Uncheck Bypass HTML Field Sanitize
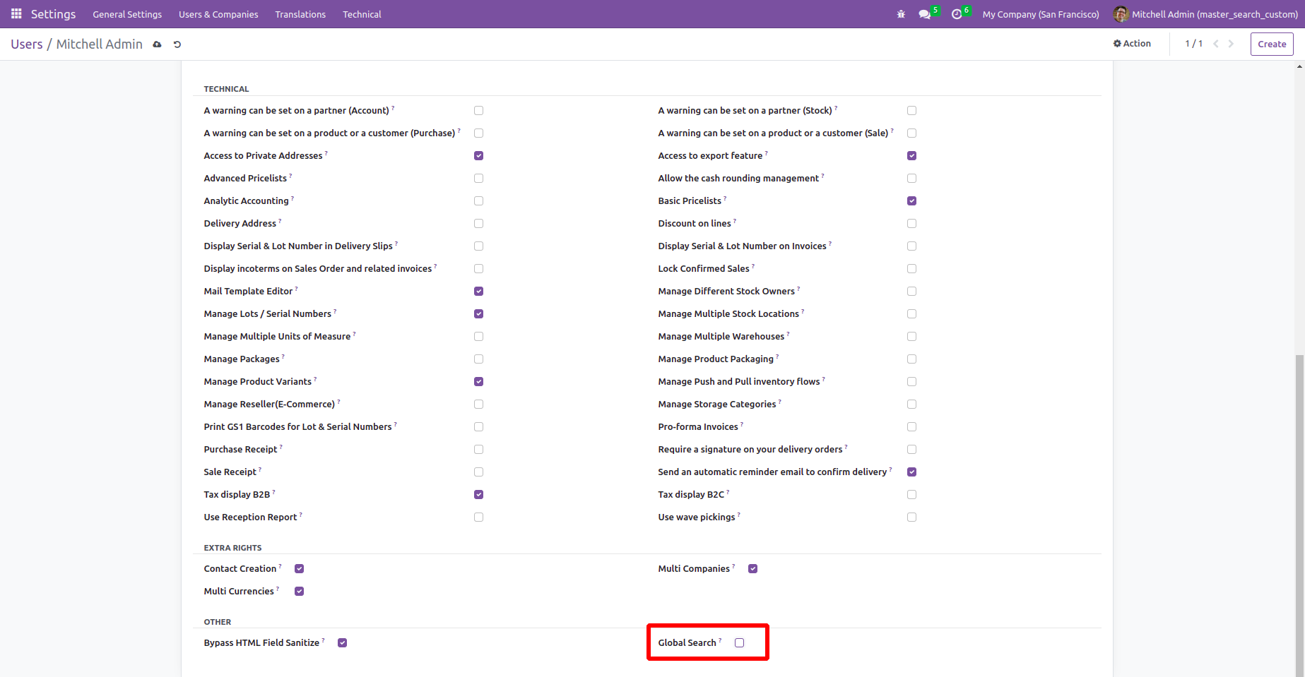 pyautogui.click(x=342, y=642)
